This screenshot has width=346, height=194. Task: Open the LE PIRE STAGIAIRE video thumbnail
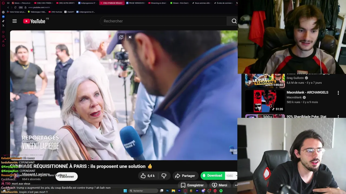click(265, 81)
